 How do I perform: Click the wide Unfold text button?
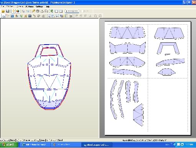[72, 11]
